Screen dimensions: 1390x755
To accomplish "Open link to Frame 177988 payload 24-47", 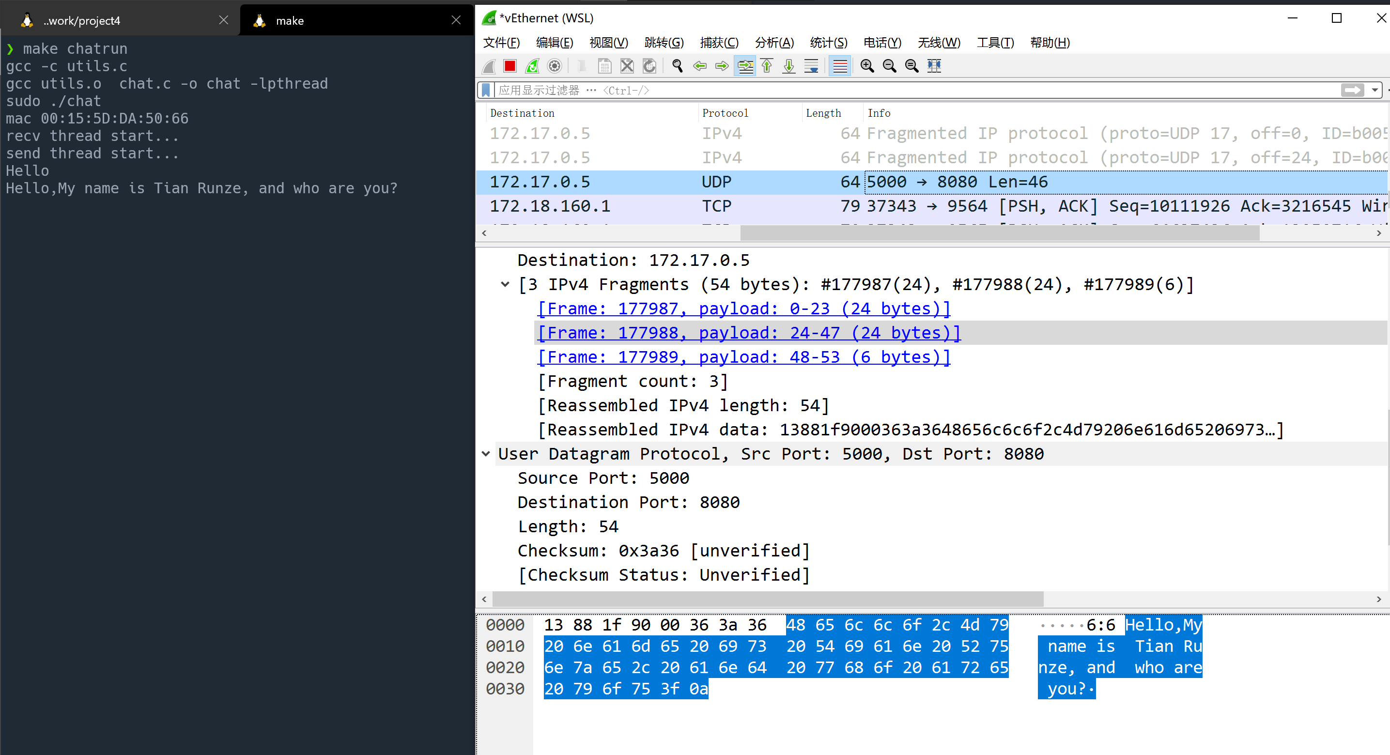I will 749,333.
